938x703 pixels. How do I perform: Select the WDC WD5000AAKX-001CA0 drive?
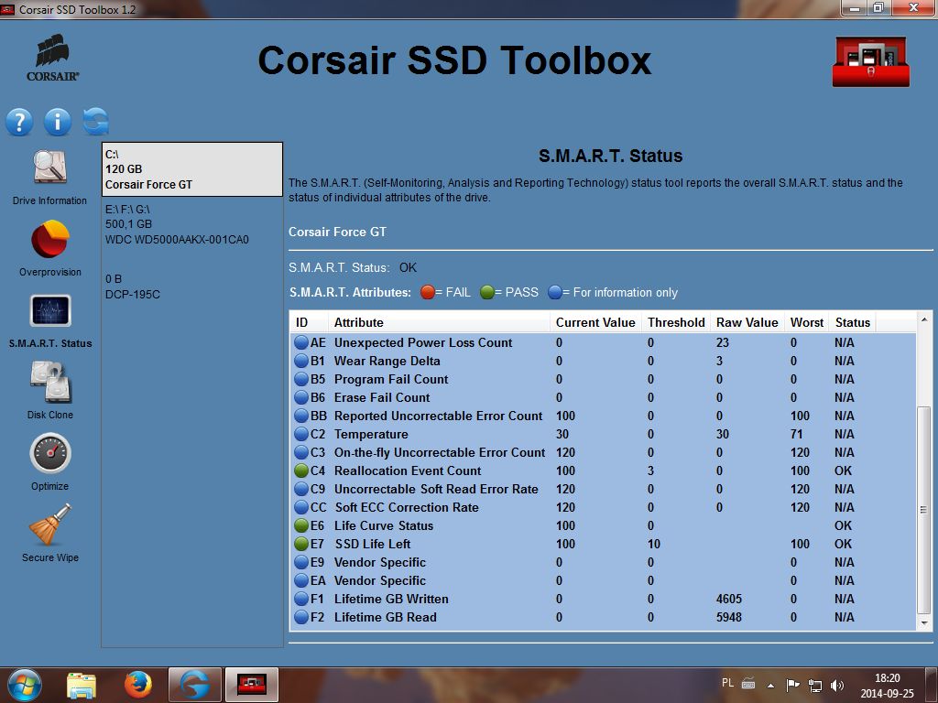click(192, 224)
